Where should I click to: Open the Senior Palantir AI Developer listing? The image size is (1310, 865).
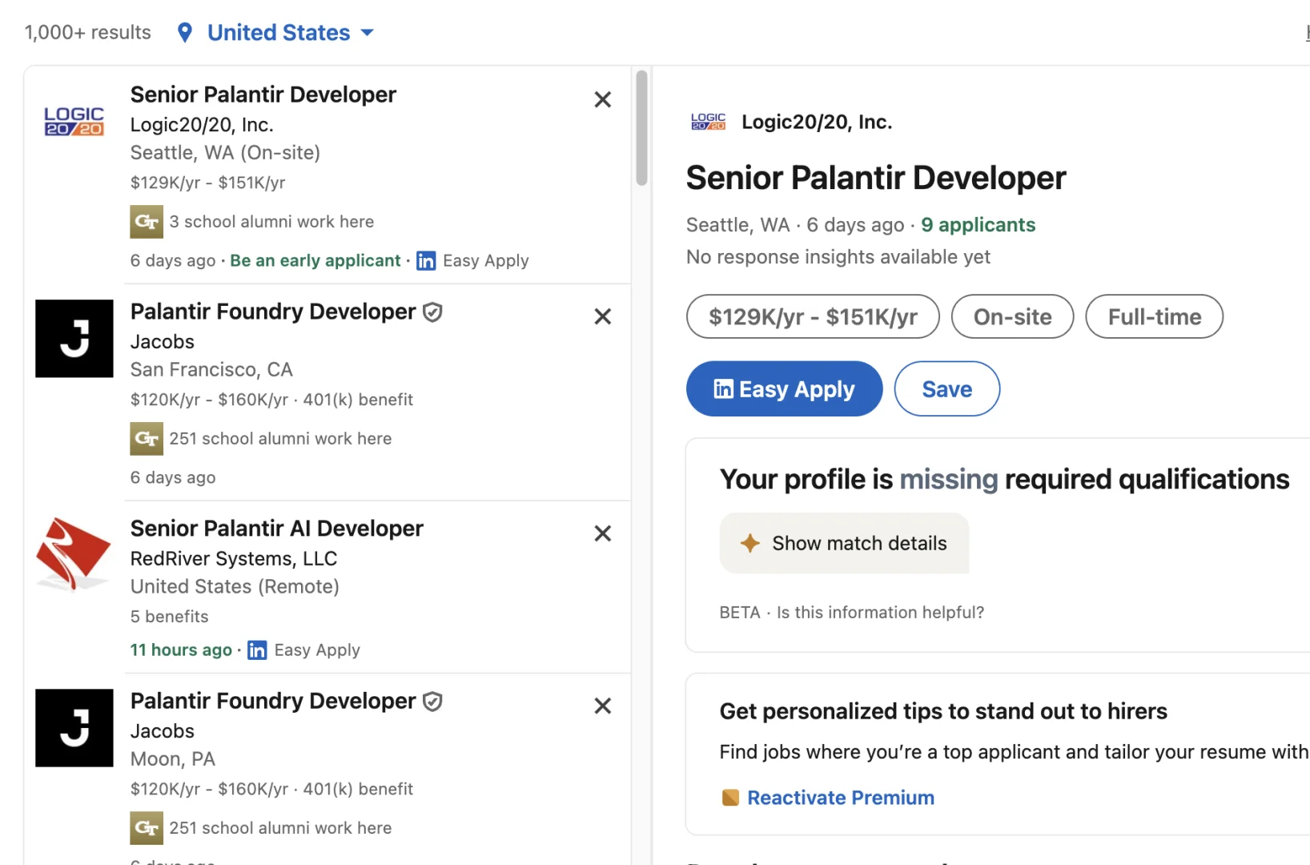click(277, 529)
